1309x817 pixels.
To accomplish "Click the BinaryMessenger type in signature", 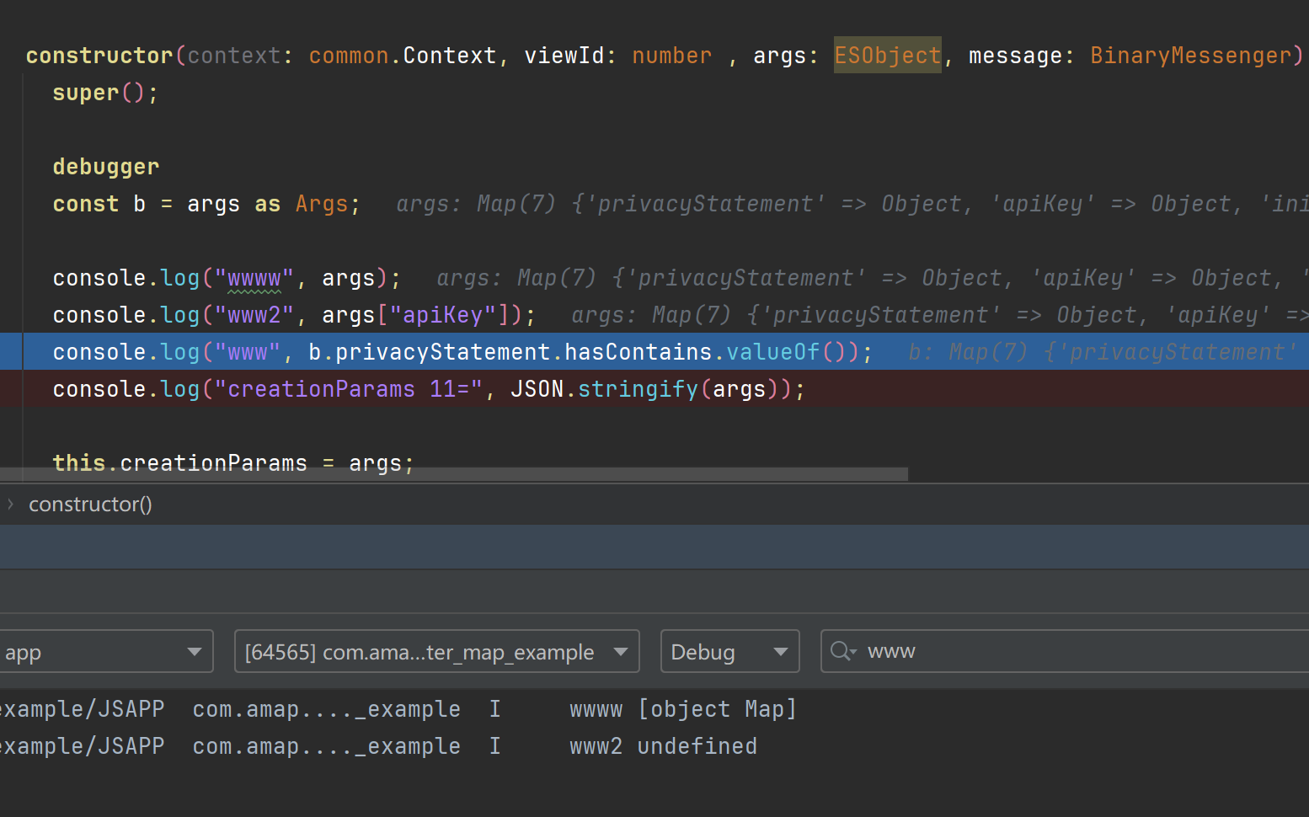I will pyautogui.click(x=1191, y=56).
